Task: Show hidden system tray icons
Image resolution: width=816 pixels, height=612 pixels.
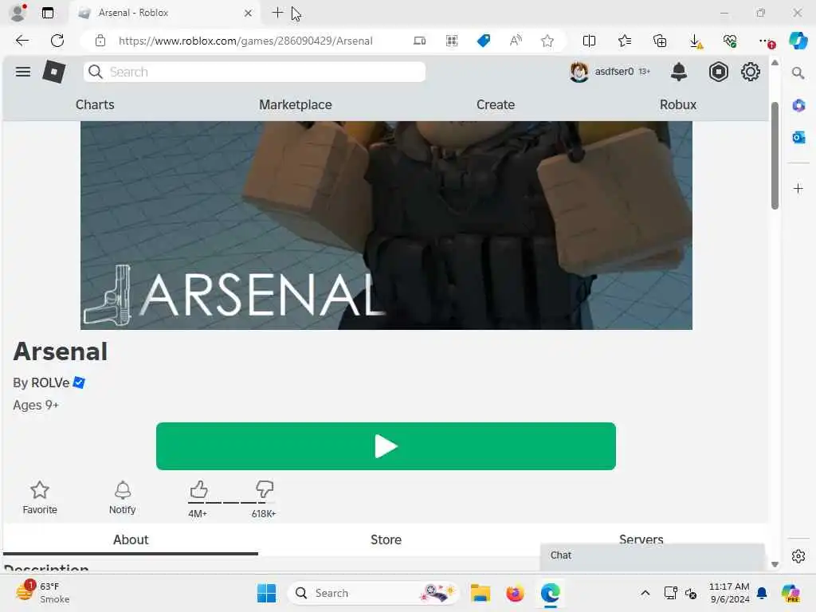Action: pos(645,593)
